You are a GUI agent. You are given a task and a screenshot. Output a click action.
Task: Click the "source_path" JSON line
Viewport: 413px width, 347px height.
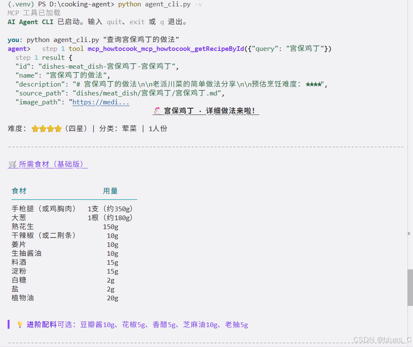tap(120, 93)
